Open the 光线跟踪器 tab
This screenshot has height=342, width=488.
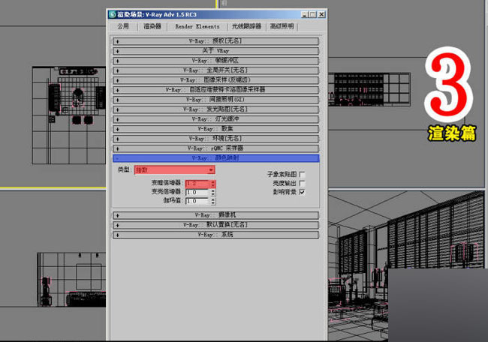click(x=246, y=26)
